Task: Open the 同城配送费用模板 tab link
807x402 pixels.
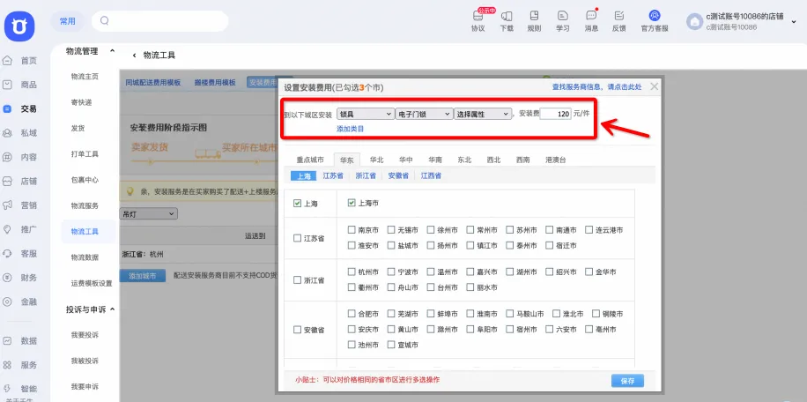Action: [x=153, y=82]
